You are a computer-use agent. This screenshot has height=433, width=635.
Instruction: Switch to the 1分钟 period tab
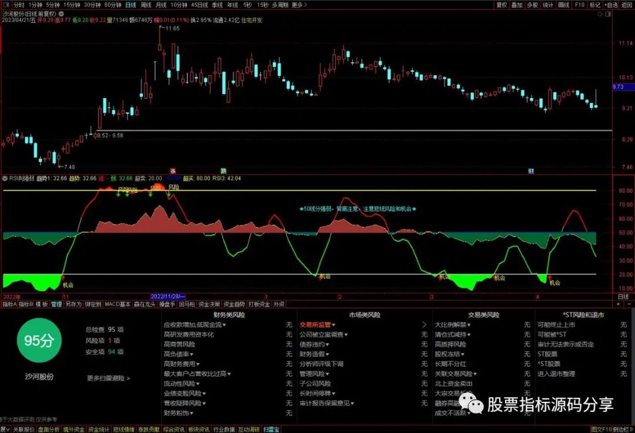pyautogui.click(x=35, y=5)
